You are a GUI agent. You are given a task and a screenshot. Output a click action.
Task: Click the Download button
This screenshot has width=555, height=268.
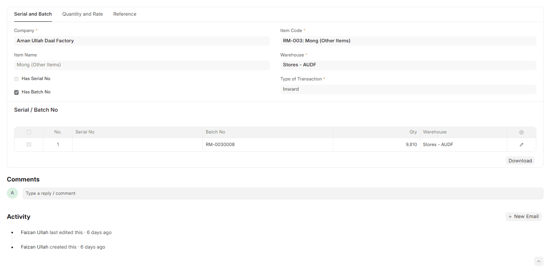(x=520, y=160)
